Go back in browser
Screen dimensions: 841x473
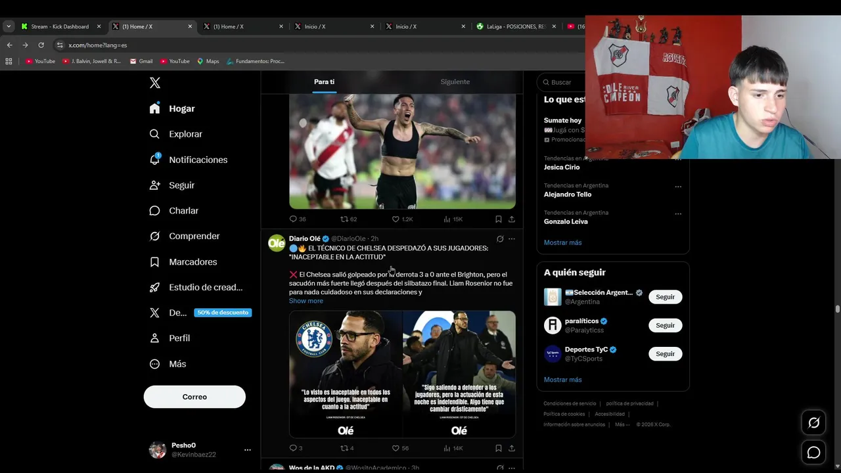(x=9, y=45)
